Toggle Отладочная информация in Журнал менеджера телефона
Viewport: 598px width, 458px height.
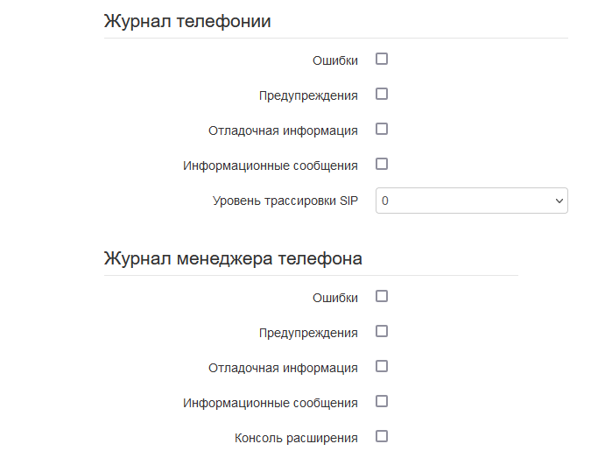point(382,367)
